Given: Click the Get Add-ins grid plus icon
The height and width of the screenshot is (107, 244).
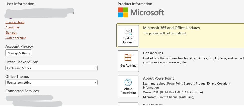Looking at the screenshot, I should (x=128, y=57).
